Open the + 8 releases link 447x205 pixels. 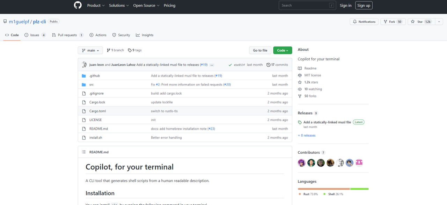[x=307, y=136]
